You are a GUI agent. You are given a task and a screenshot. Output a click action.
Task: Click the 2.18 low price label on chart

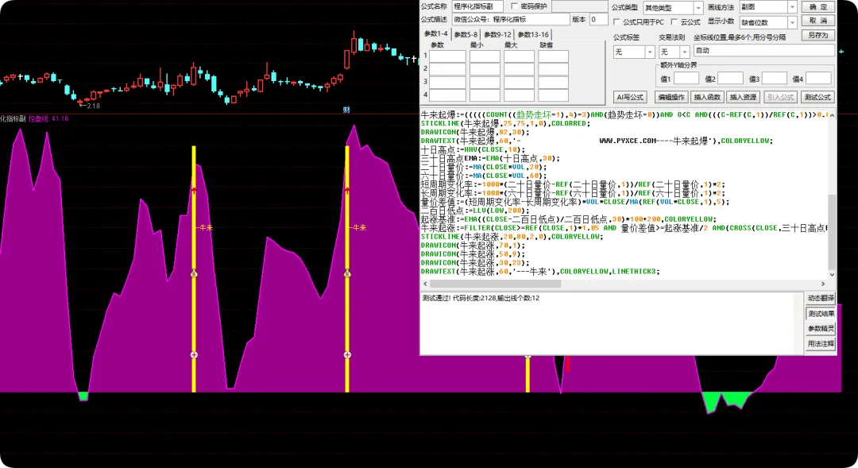click(x=94, y=106)
